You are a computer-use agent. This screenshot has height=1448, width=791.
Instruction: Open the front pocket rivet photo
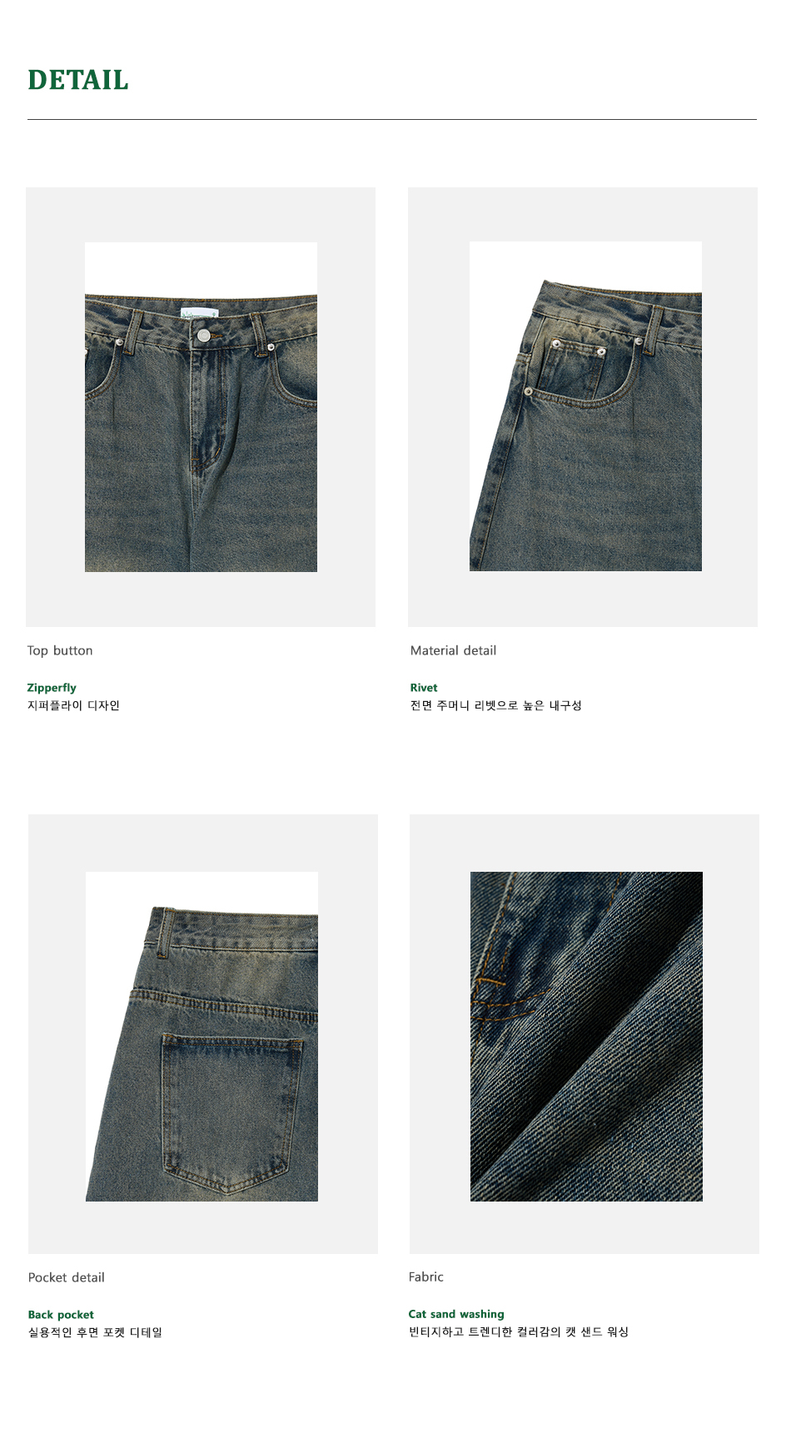click(585, 406)
